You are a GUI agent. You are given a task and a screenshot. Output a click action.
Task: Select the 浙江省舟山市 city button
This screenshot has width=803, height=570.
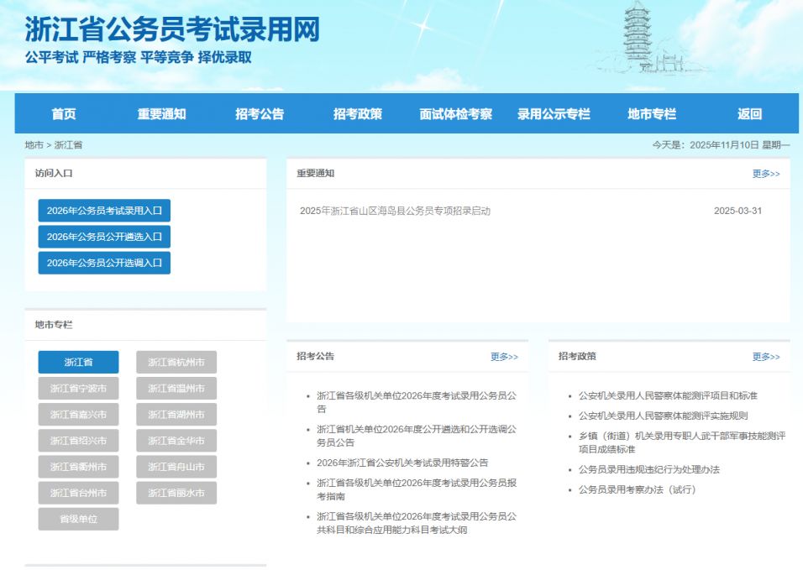pos(176,467)
